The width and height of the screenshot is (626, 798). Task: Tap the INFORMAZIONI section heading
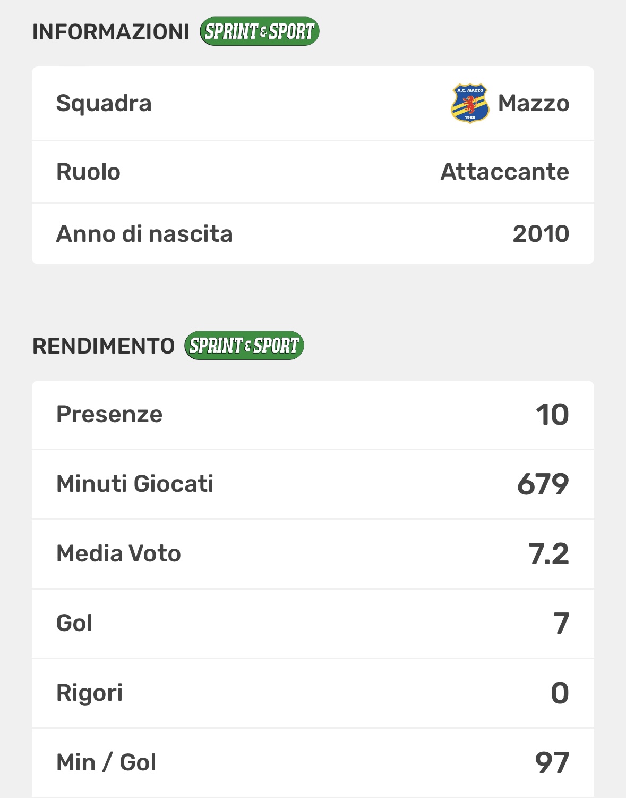pyautogui.click(x=111, y=32)
